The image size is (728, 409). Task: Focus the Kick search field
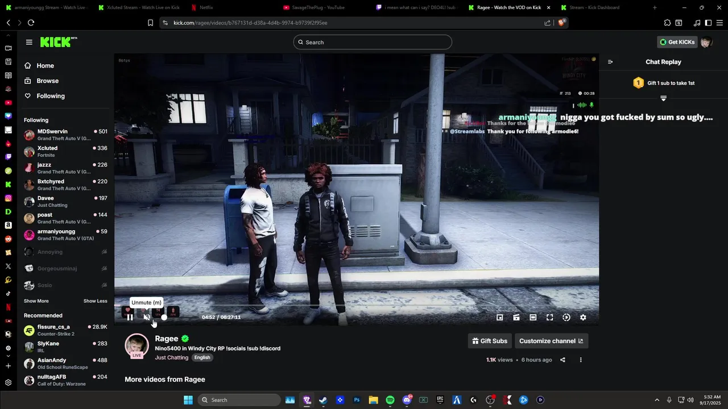[x=373, y=42]
